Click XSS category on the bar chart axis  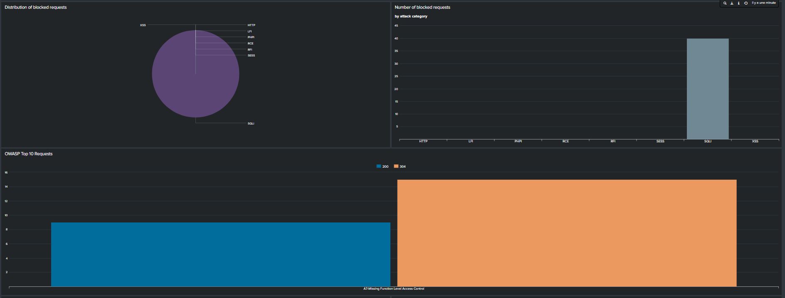[755, 142]
